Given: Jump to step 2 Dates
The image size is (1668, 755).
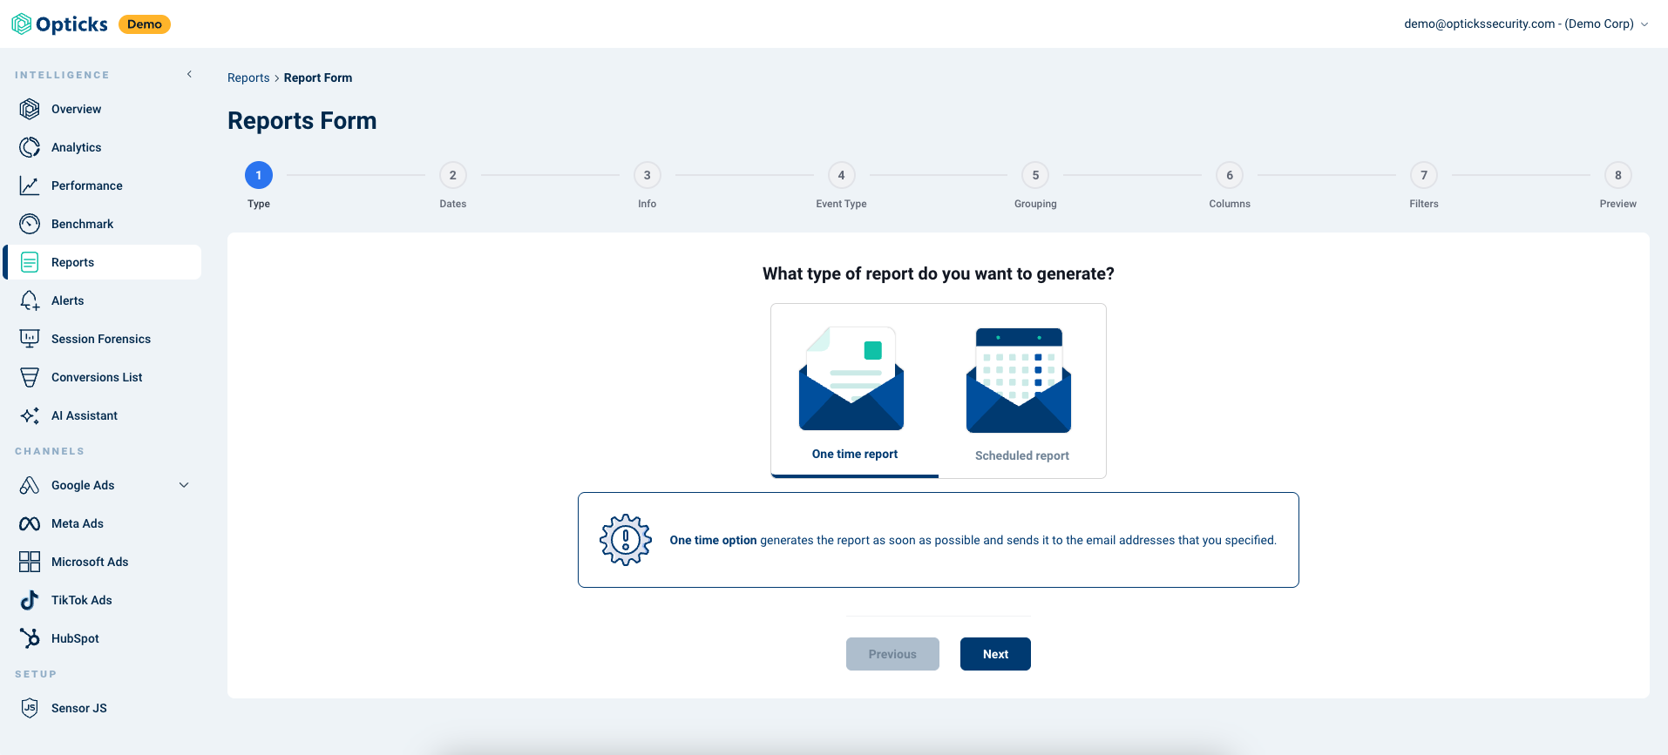Looking at the screenshot, I should 452,175.
